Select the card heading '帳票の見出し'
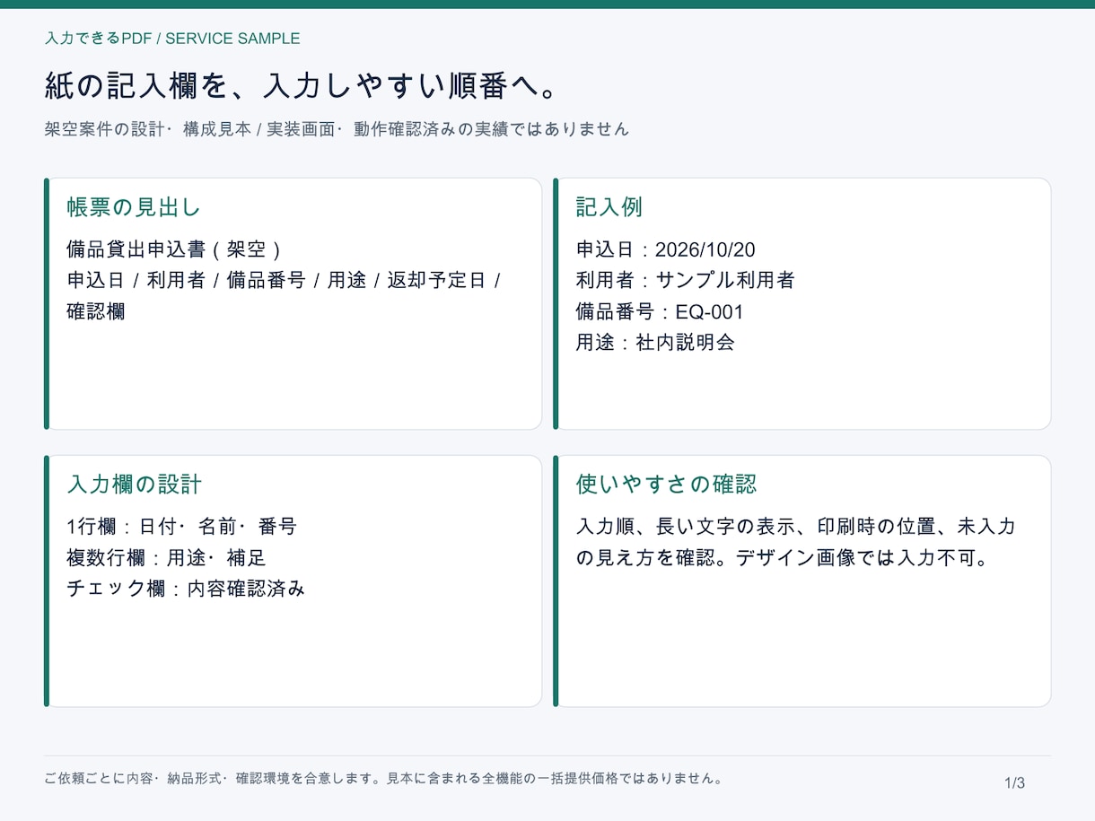Screen dimensions: 1095x821 134,207
